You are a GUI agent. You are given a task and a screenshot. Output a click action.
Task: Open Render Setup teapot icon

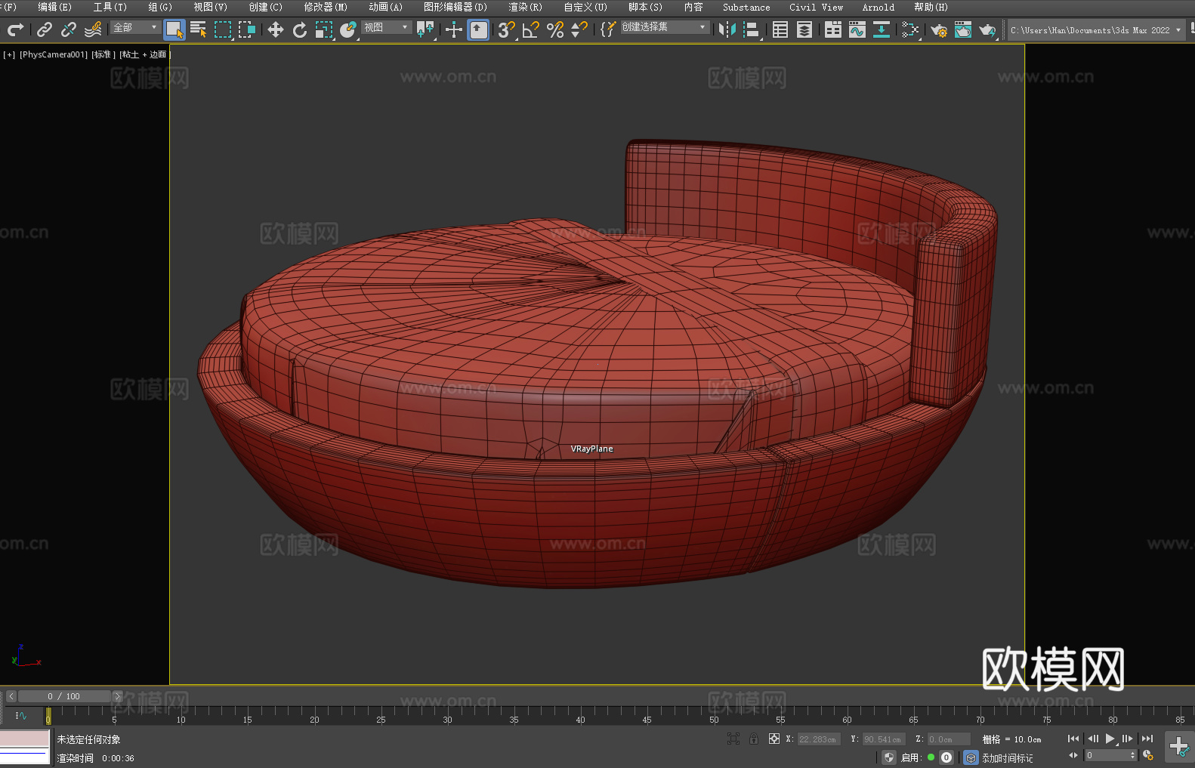tap(938, 29)
